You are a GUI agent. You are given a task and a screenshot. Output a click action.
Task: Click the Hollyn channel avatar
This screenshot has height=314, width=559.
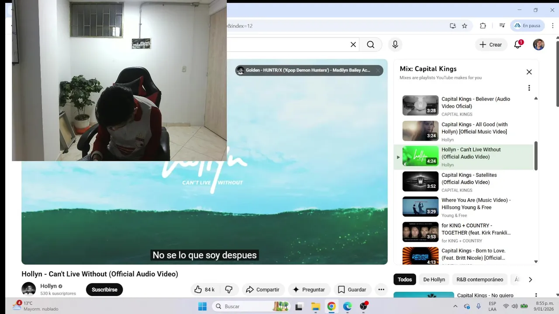(29, 289)
